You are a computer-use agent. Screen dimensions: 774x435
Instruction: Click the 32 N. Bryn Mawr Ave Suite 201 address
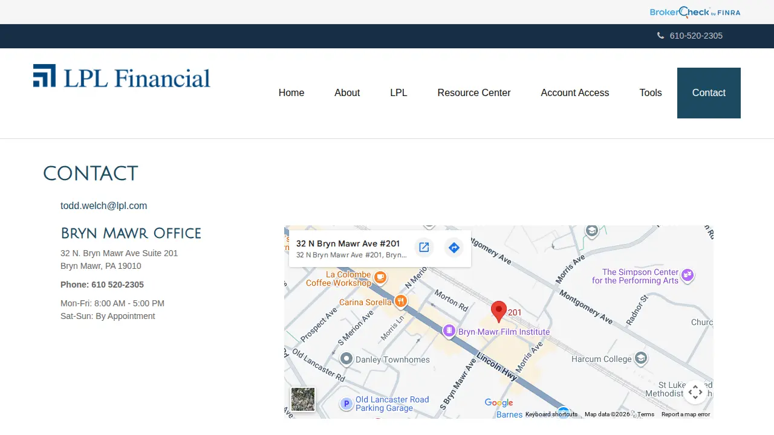119,253
